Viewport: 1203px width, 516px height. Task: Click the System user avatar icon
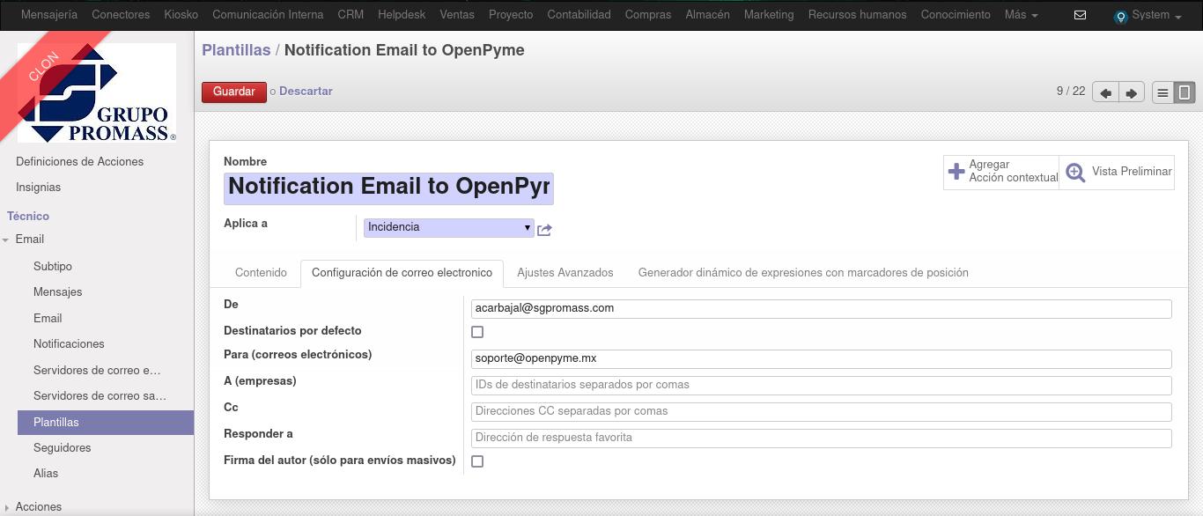coord(1120,16)
